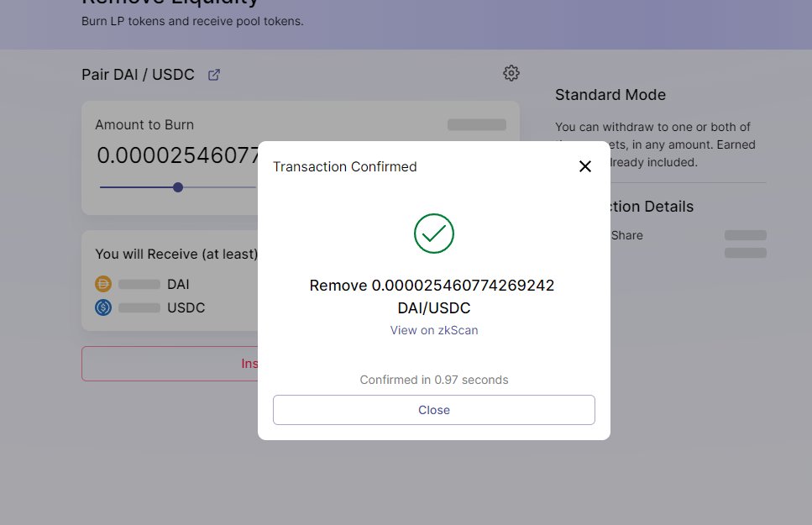
Task: Close the Transaction Confirmed dialog with X
Action: coord(584,166)
